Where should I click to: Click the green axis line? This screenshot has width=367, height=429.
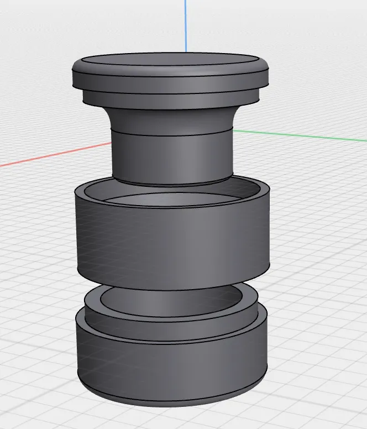click(300, 135)
